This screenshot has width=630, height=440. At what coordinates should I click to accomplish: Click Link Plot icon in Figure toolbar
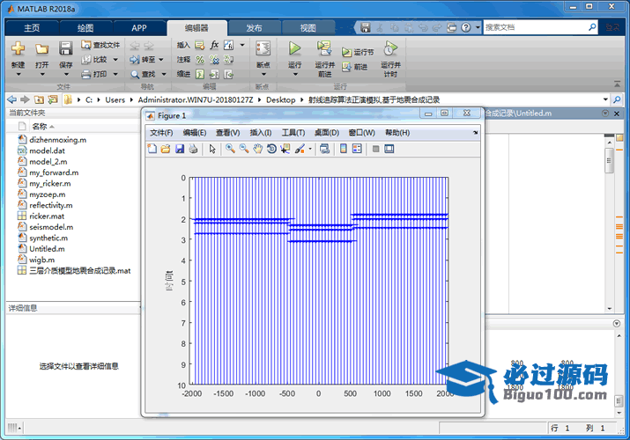click(324, 150)
